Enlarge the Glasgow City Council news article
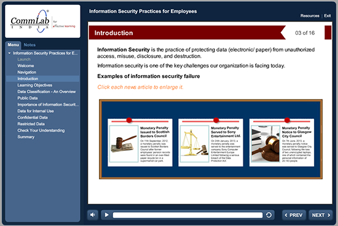Viewport: 338px width, 226px height. click(281, 143)
